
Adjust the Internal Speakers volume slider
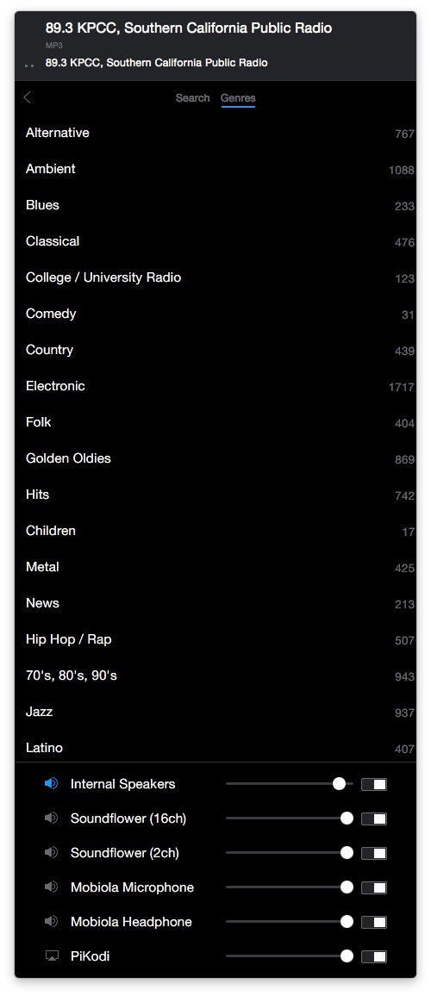click(x=290, y=784)
